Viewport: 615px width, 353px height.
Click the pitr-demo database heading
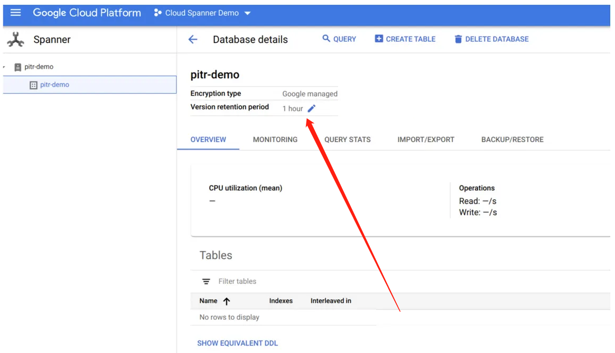pos(215,75)
